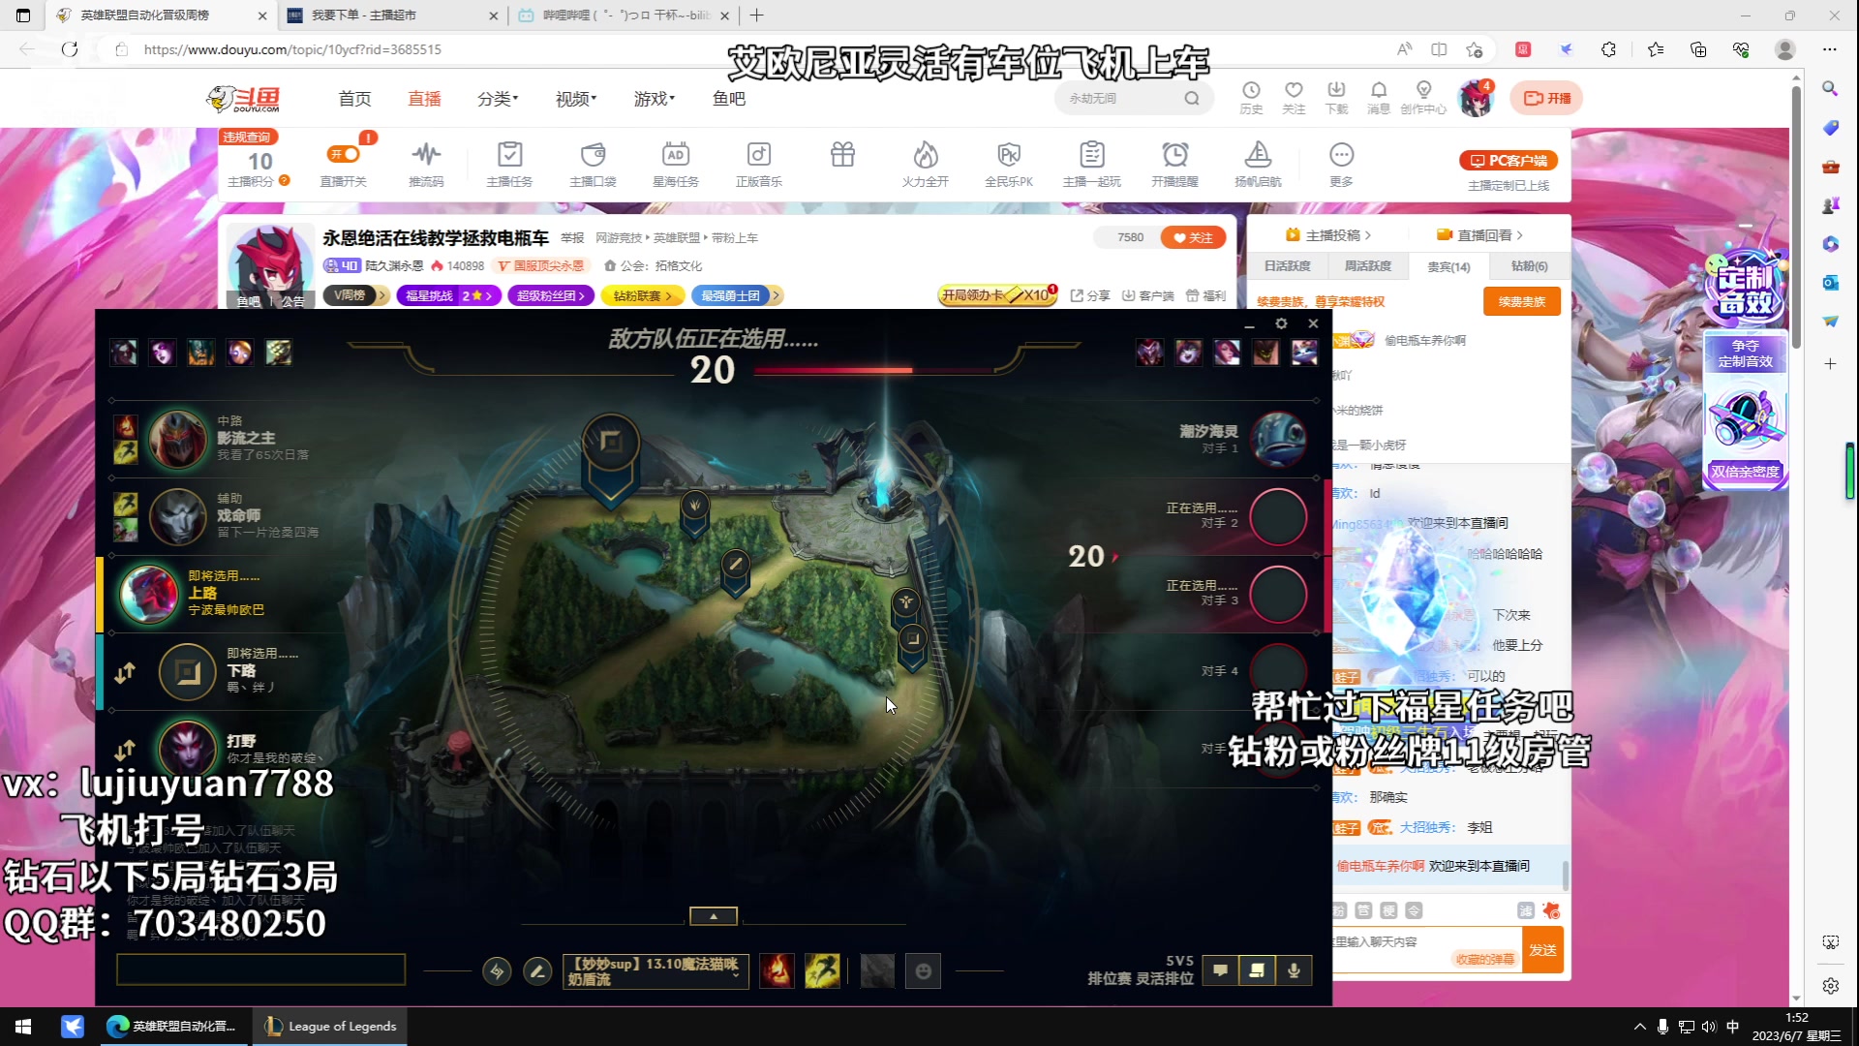The width and height of the screenshot is (1859, 1046).
Task: Switch to 贵宾(14) tab
Action: pyautogui.click(x=1448, y=266)
